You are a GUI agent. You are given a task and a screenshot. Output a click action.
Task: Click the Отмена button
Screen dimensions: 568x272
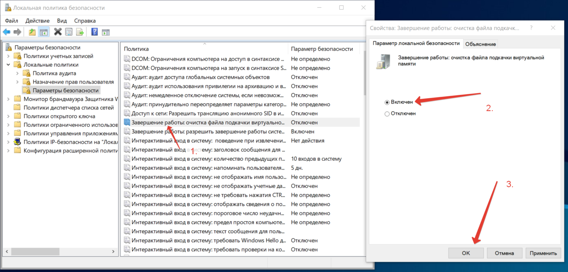click(x=505, y=253)
